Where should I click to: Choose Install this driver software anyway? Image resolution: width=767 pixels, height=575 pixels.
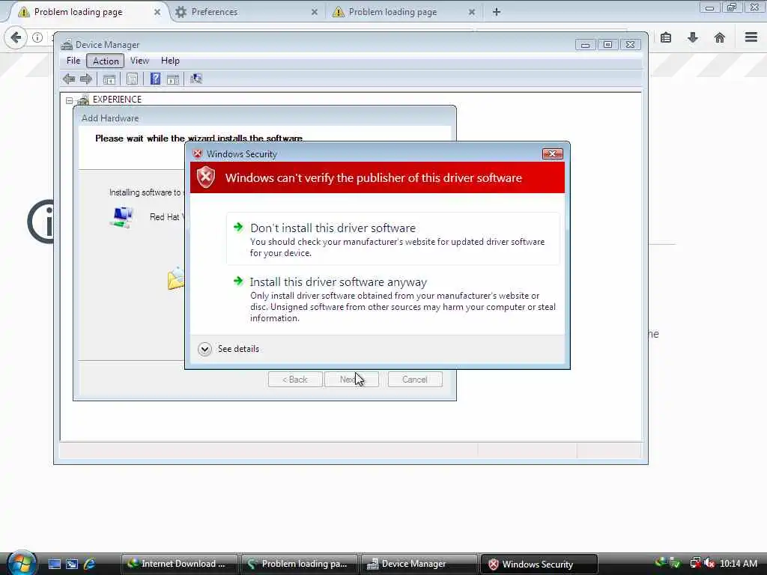392,299
